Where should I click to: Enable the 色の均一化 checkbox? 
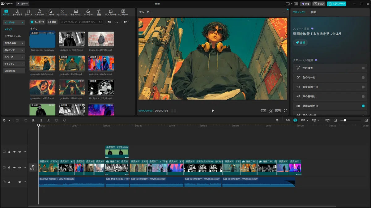tap(363, 78)
